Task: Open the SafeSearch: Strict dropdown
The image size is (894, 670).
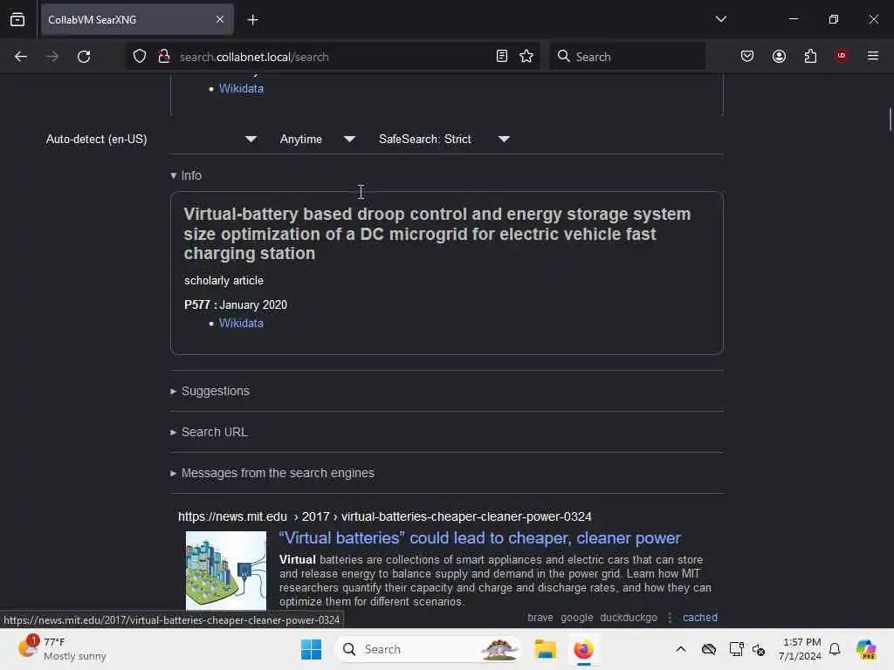Action: click(x=444, y=139)
